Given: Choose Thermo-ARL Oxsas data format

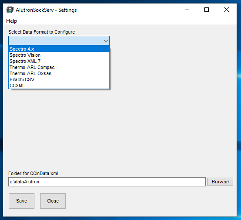Looking at the screenshot, I should pos(59,73).
